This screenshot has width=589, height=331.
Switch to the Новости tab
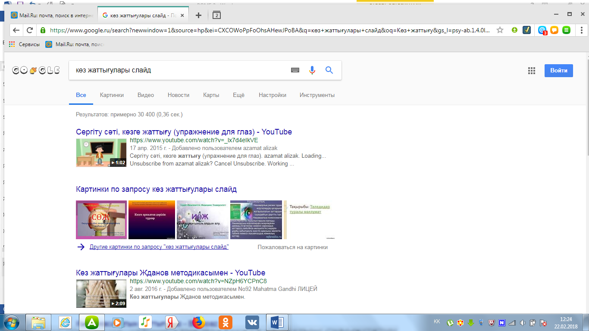(x=179, y=95)
